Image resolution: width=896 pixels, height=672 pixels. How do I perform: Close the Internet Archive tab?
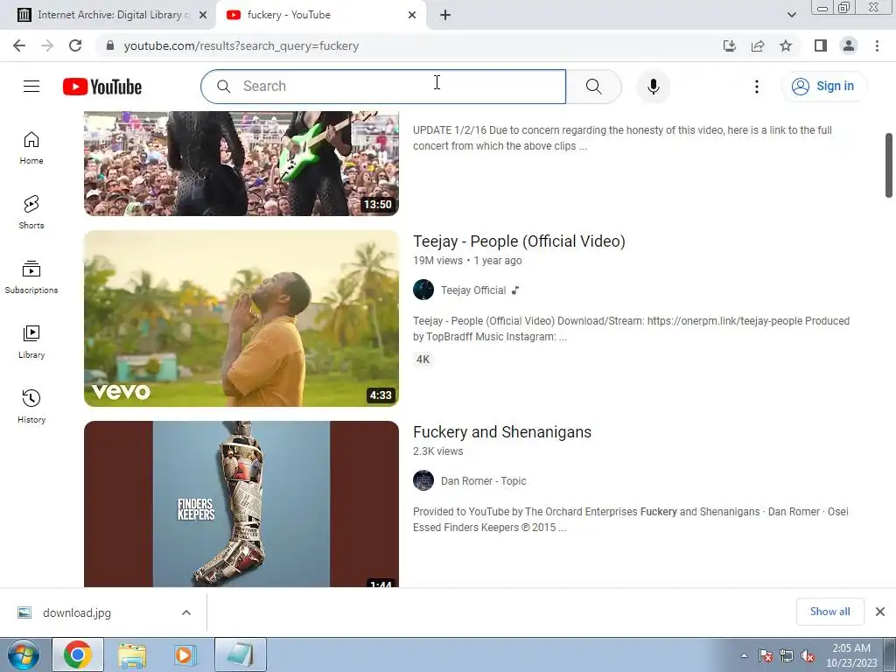click(203, 15)
